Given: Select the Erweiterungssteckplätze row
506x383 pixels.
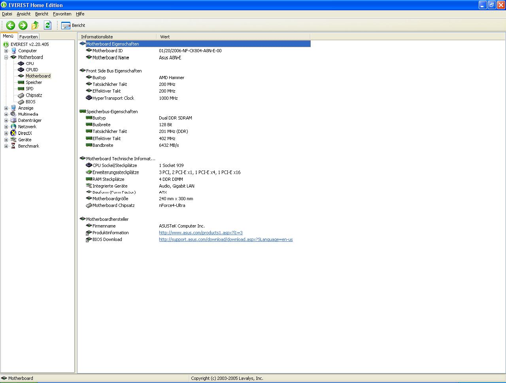Looking at the screenshot, I should tap(194, 172).
